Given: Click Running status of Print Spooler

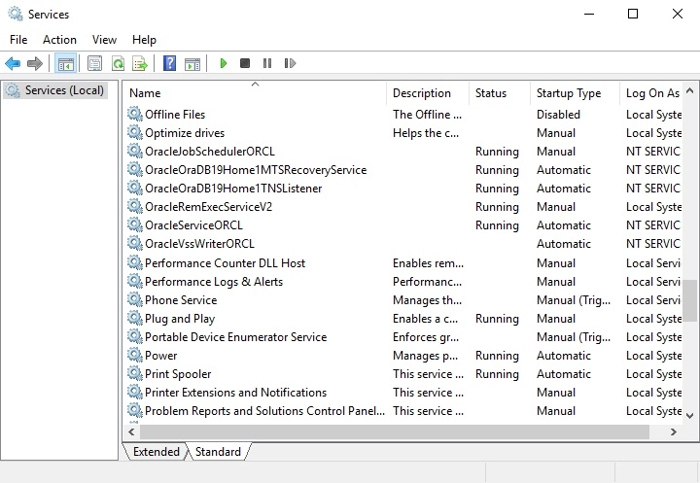Looking at the screenshot, I should click(x=497, y=374).
